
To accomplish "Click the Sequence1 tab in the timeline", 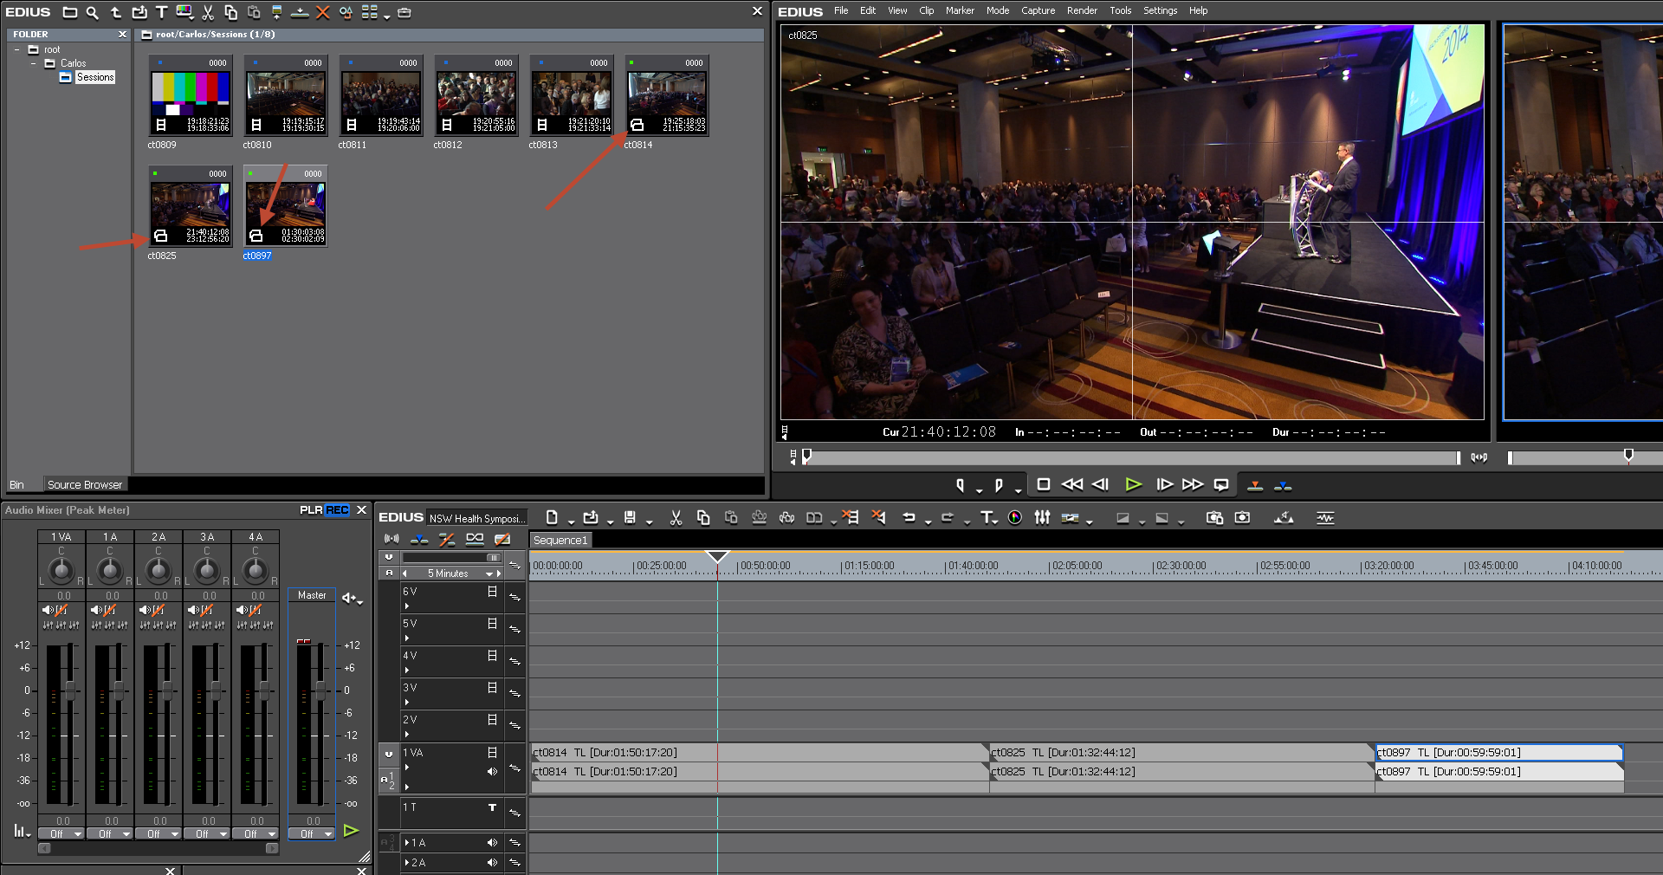I will 560,540.
